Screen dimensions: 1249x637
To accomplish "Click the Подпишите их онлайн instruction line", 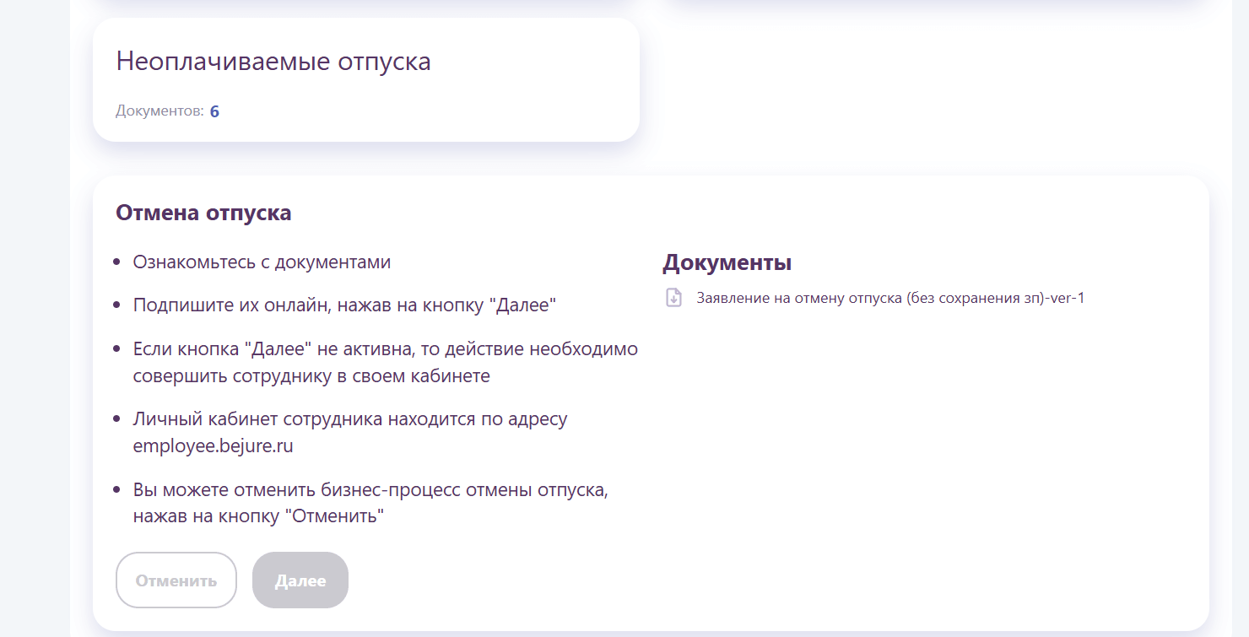I will click(344, 305).
